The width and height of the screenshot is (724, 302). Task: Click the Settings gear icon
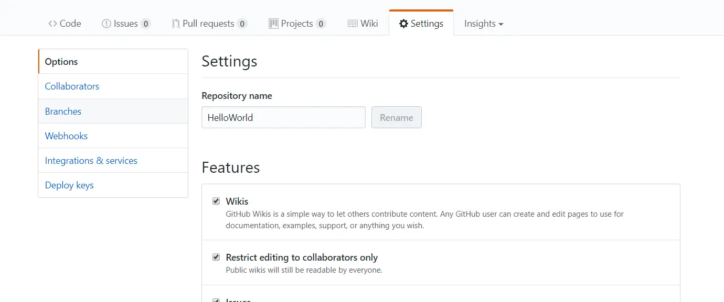click(x=403, y=24)
